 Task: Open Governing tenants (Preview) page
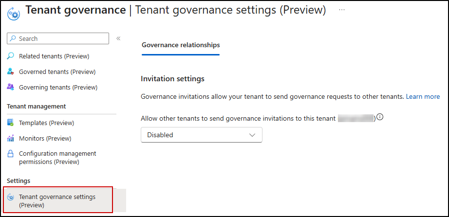[58, 88]
